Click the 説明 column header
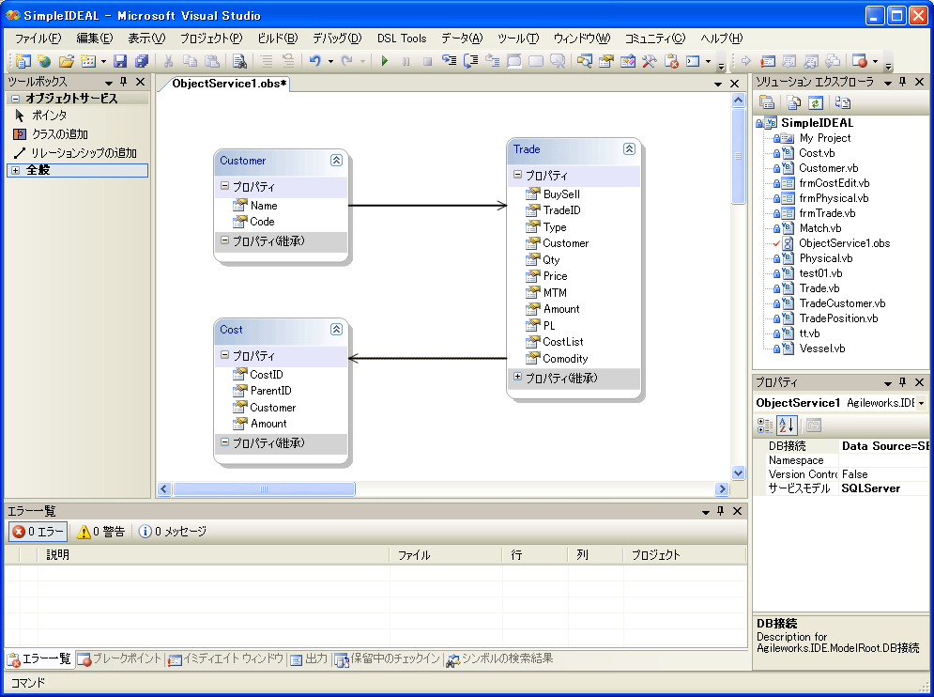This screenshot has height=697, width=934. click(58, 555)
